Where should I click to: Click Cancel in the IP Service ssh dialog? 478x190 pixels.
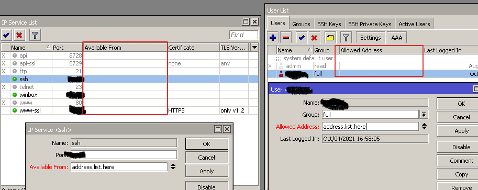pos(206,158)
